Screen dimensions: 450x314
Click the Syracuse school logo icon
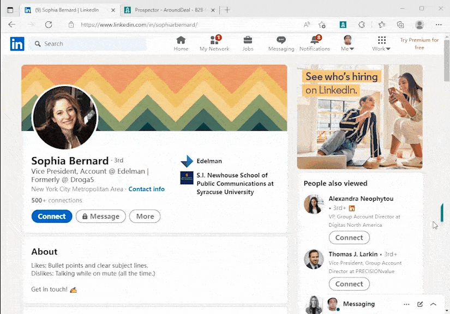(x=187, y=178)
